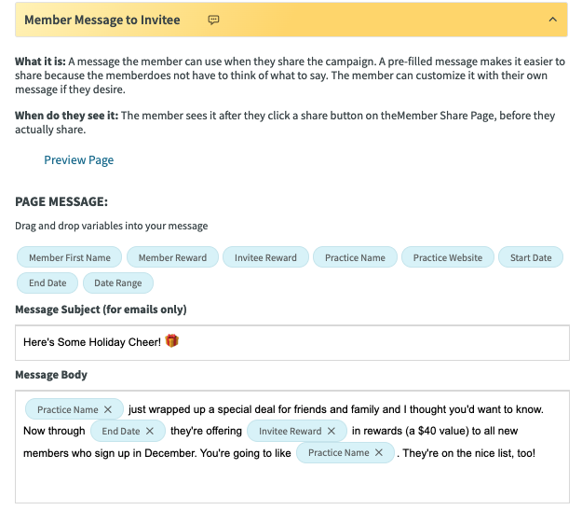Click the blank area of the Message Body editor
The height and width of the screenshot is (510, 582).
pyautogui.click(x=292, y=482)
